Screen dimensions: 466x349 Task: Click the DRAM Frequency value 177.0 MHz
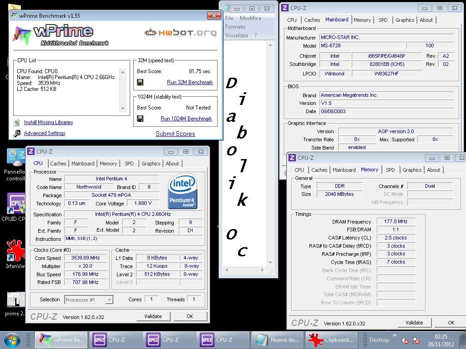click(x=395, y=221)
